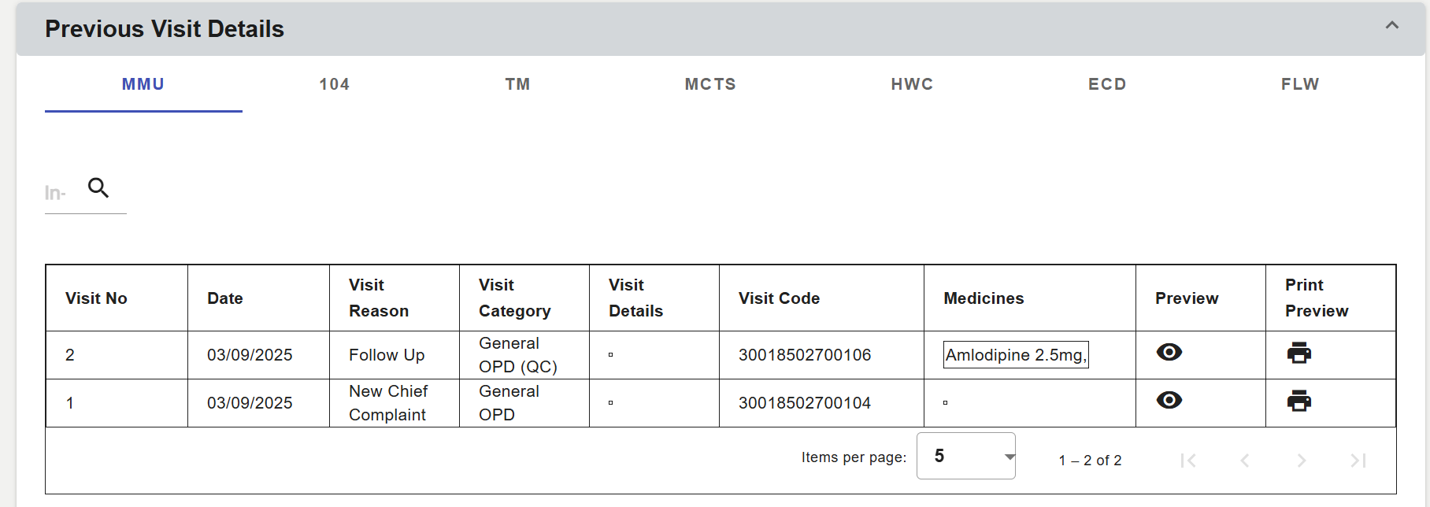
Task: Go to the next page arrow
Action: tap(1301, 461)
